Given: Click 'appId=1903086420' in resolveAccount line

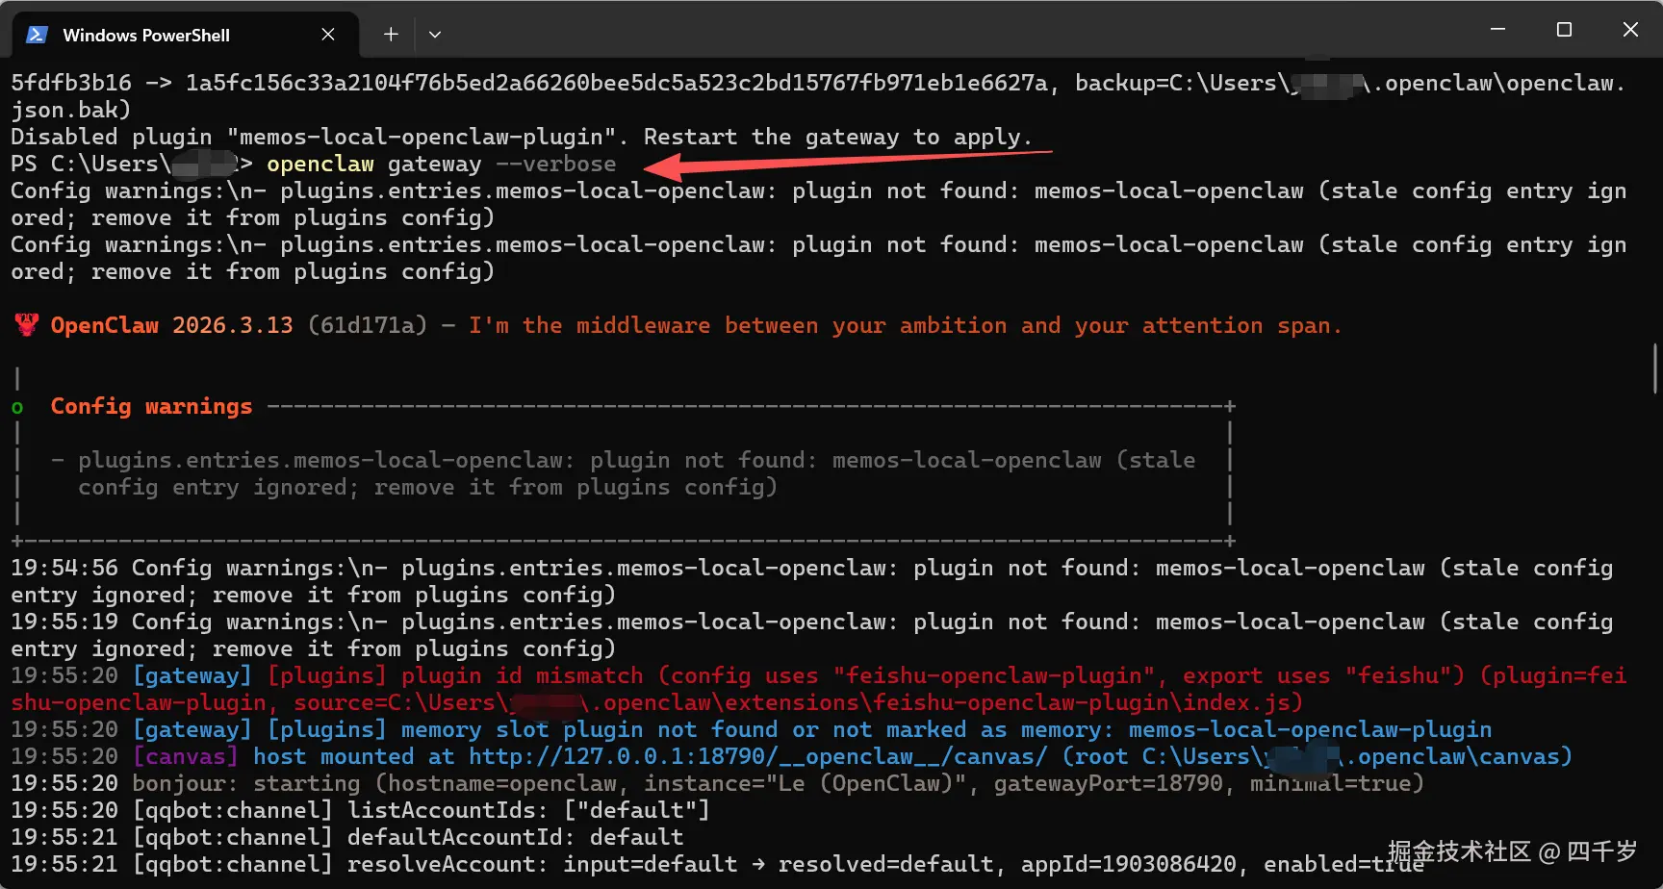Looking at the screenshot, I should click(x=1128, y=865).
